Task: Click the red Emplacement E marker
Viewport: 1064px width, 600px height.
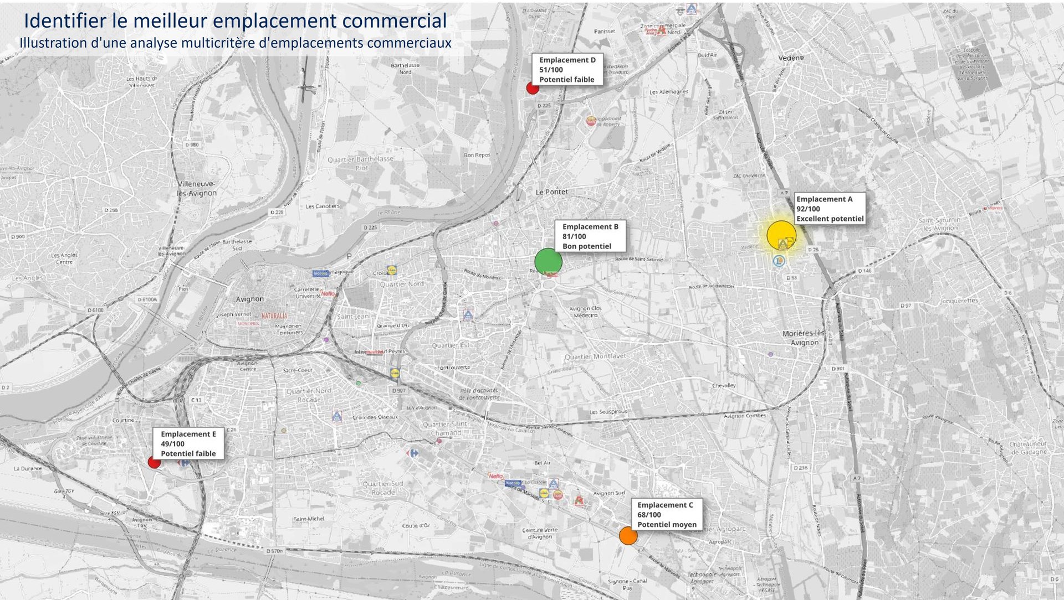Action: 154,462
